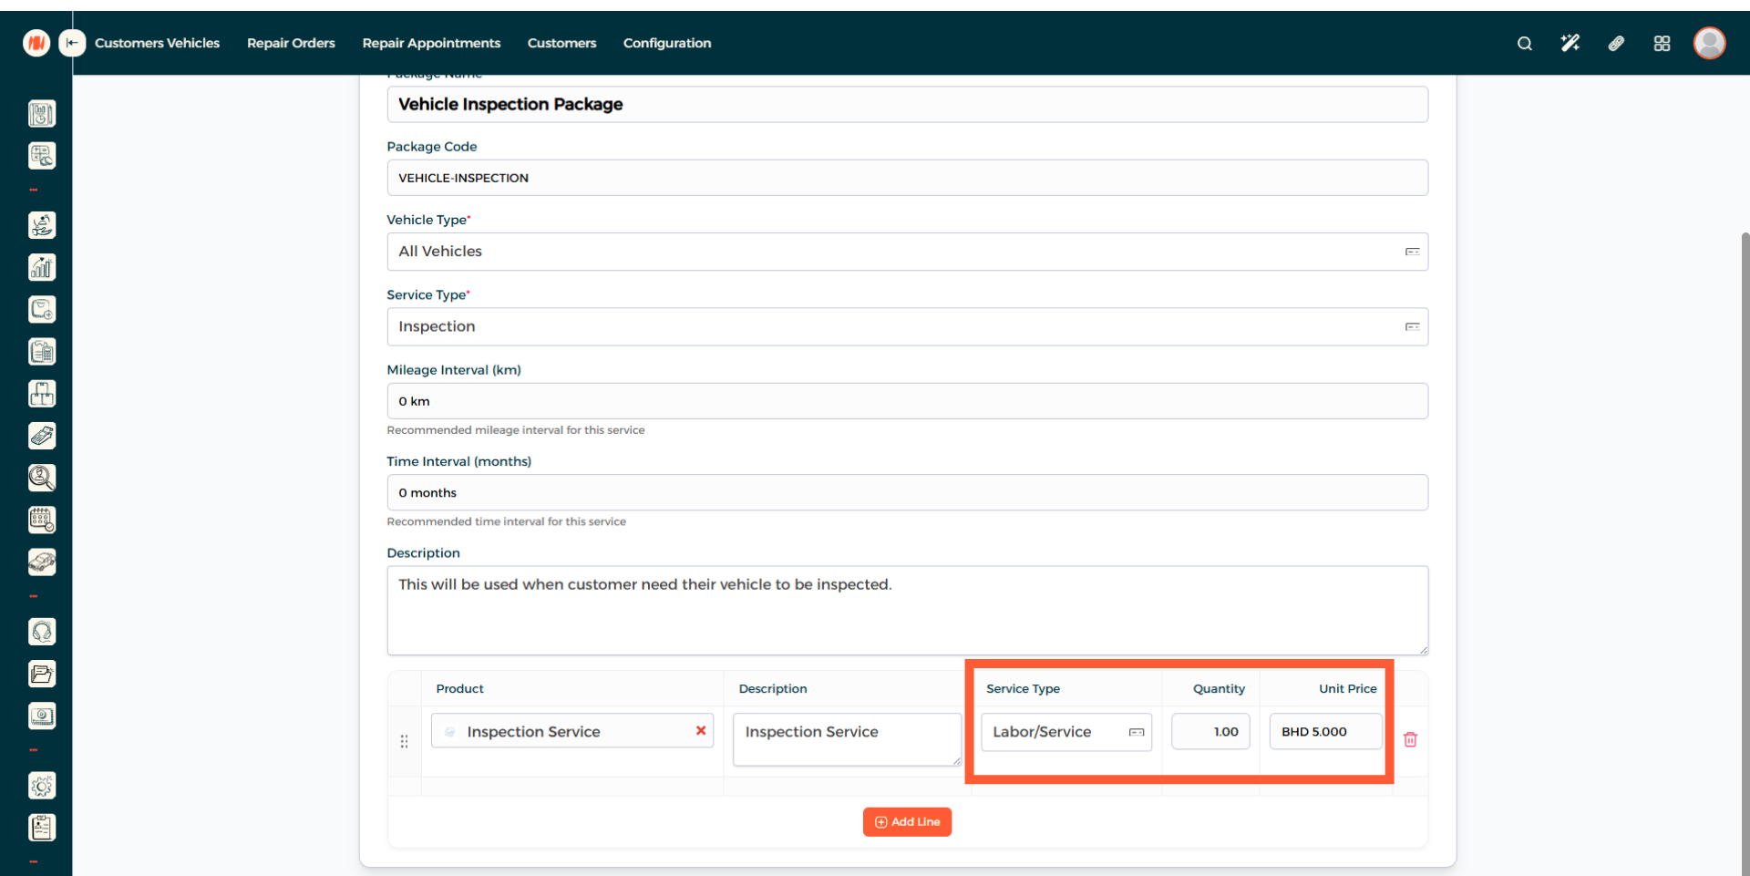Open the calendar icon in sidebar

click(x=42, y=520)
